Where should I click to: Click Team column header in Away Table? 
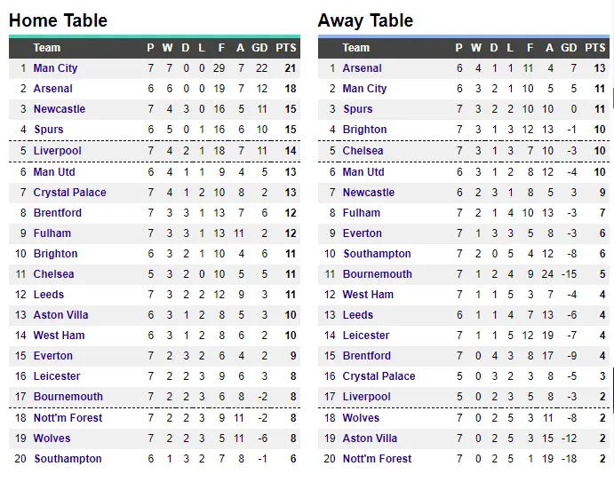[356, 48]
